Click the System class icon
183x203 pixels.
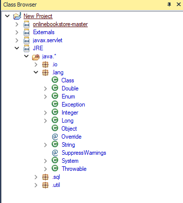point(55,160)
